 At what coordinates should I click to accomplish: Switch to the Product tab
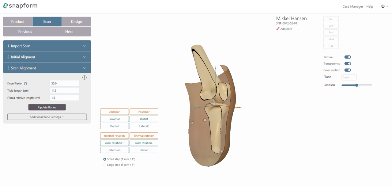tap(17, 22)
